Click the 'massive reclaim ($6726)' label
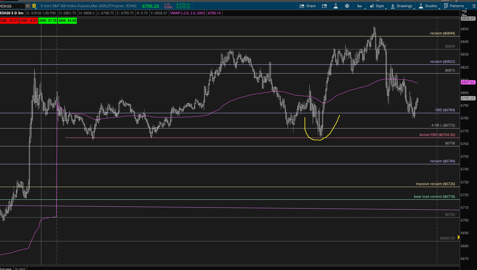Screen dimensions: 477x270 click(435, 184)
